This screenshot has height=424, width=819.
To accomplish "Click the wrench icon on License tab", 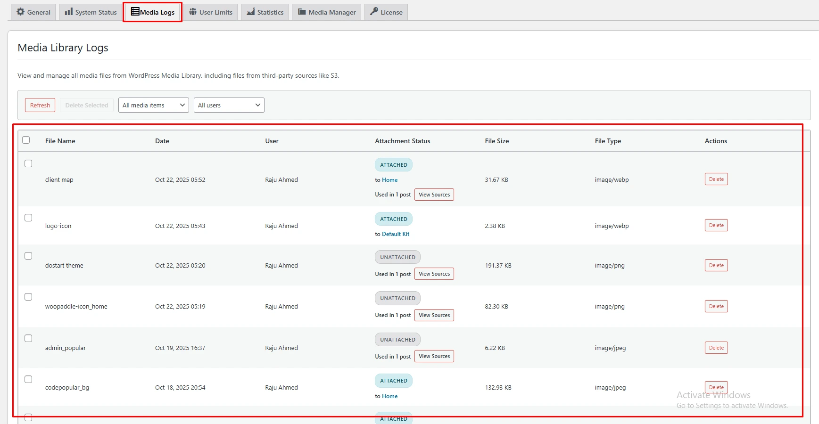I will [x=374, y=12].
